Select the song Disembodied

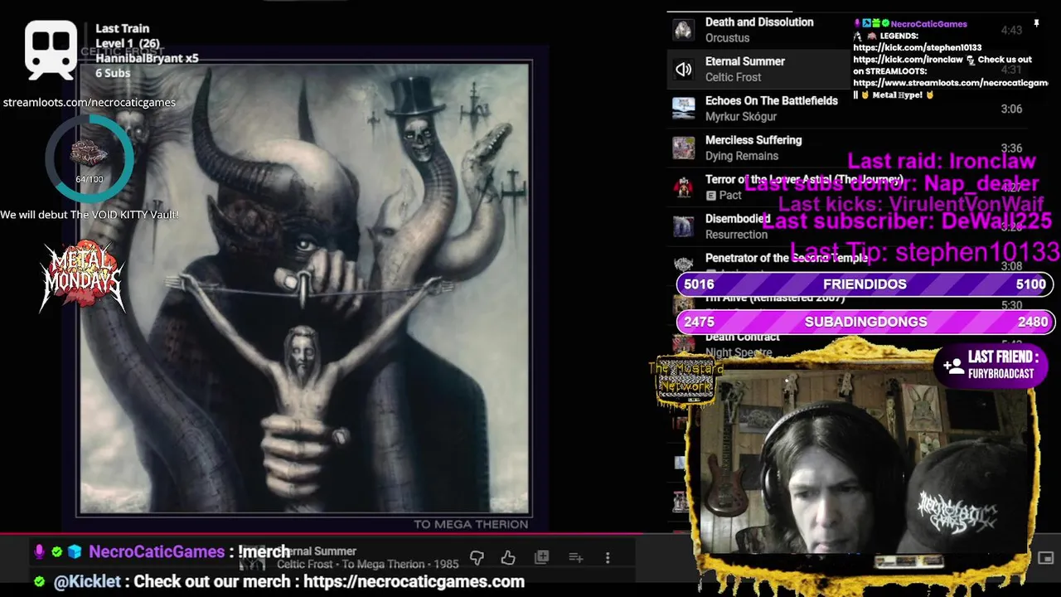click(x=738, y=219)
